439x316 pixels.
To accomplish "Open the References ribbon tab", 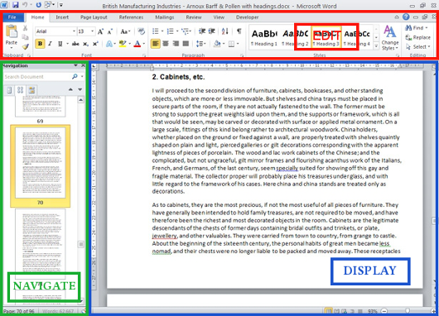I will (131, 17).
